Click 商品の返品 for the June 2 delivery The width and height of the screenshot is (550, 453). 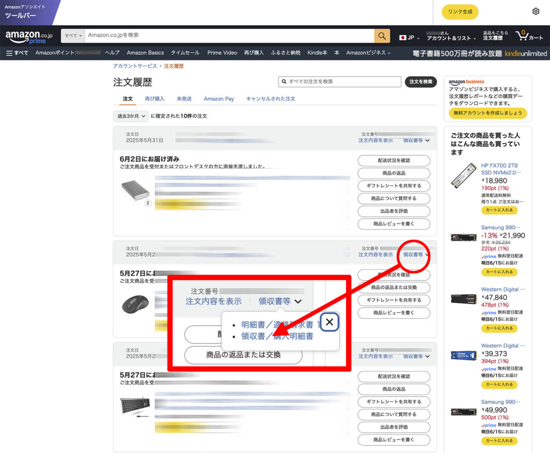pyautogui.click(x=394, y=173)
